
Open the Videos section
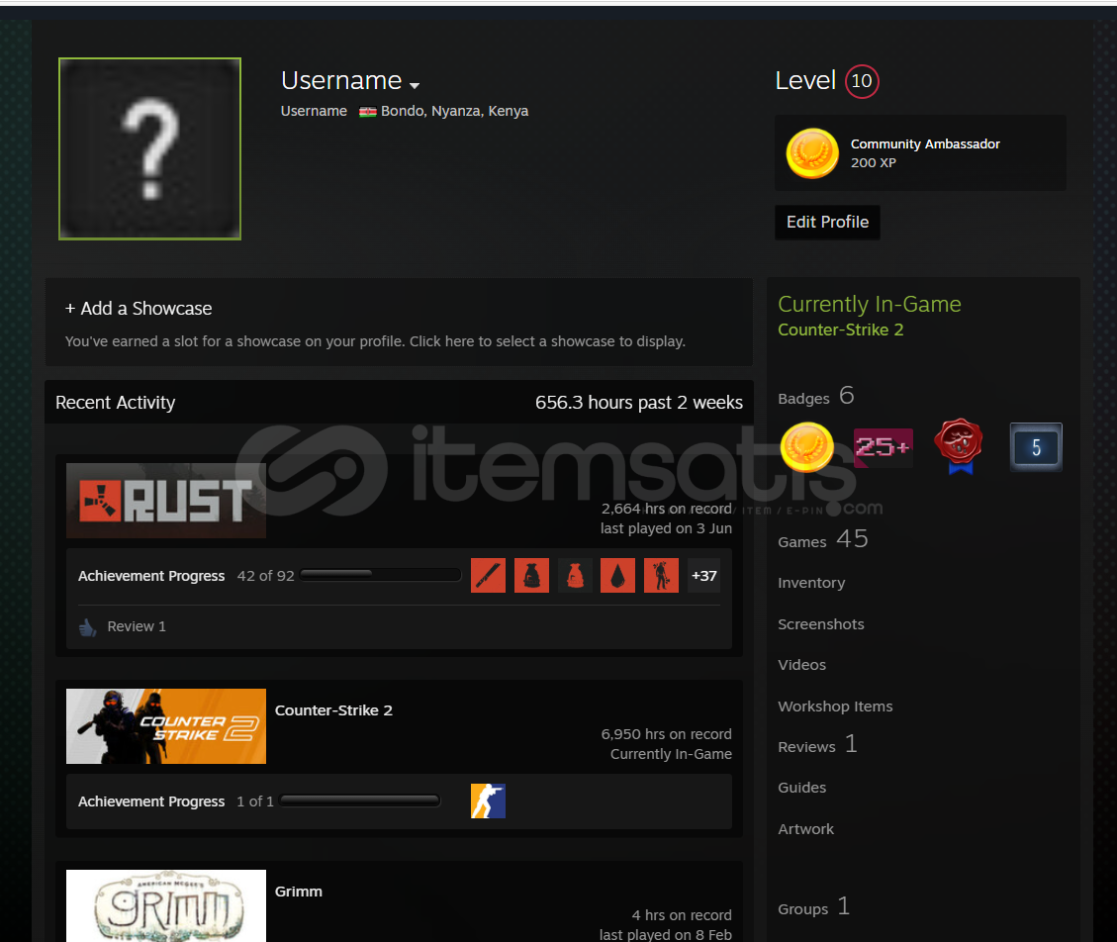pos(802,665)
